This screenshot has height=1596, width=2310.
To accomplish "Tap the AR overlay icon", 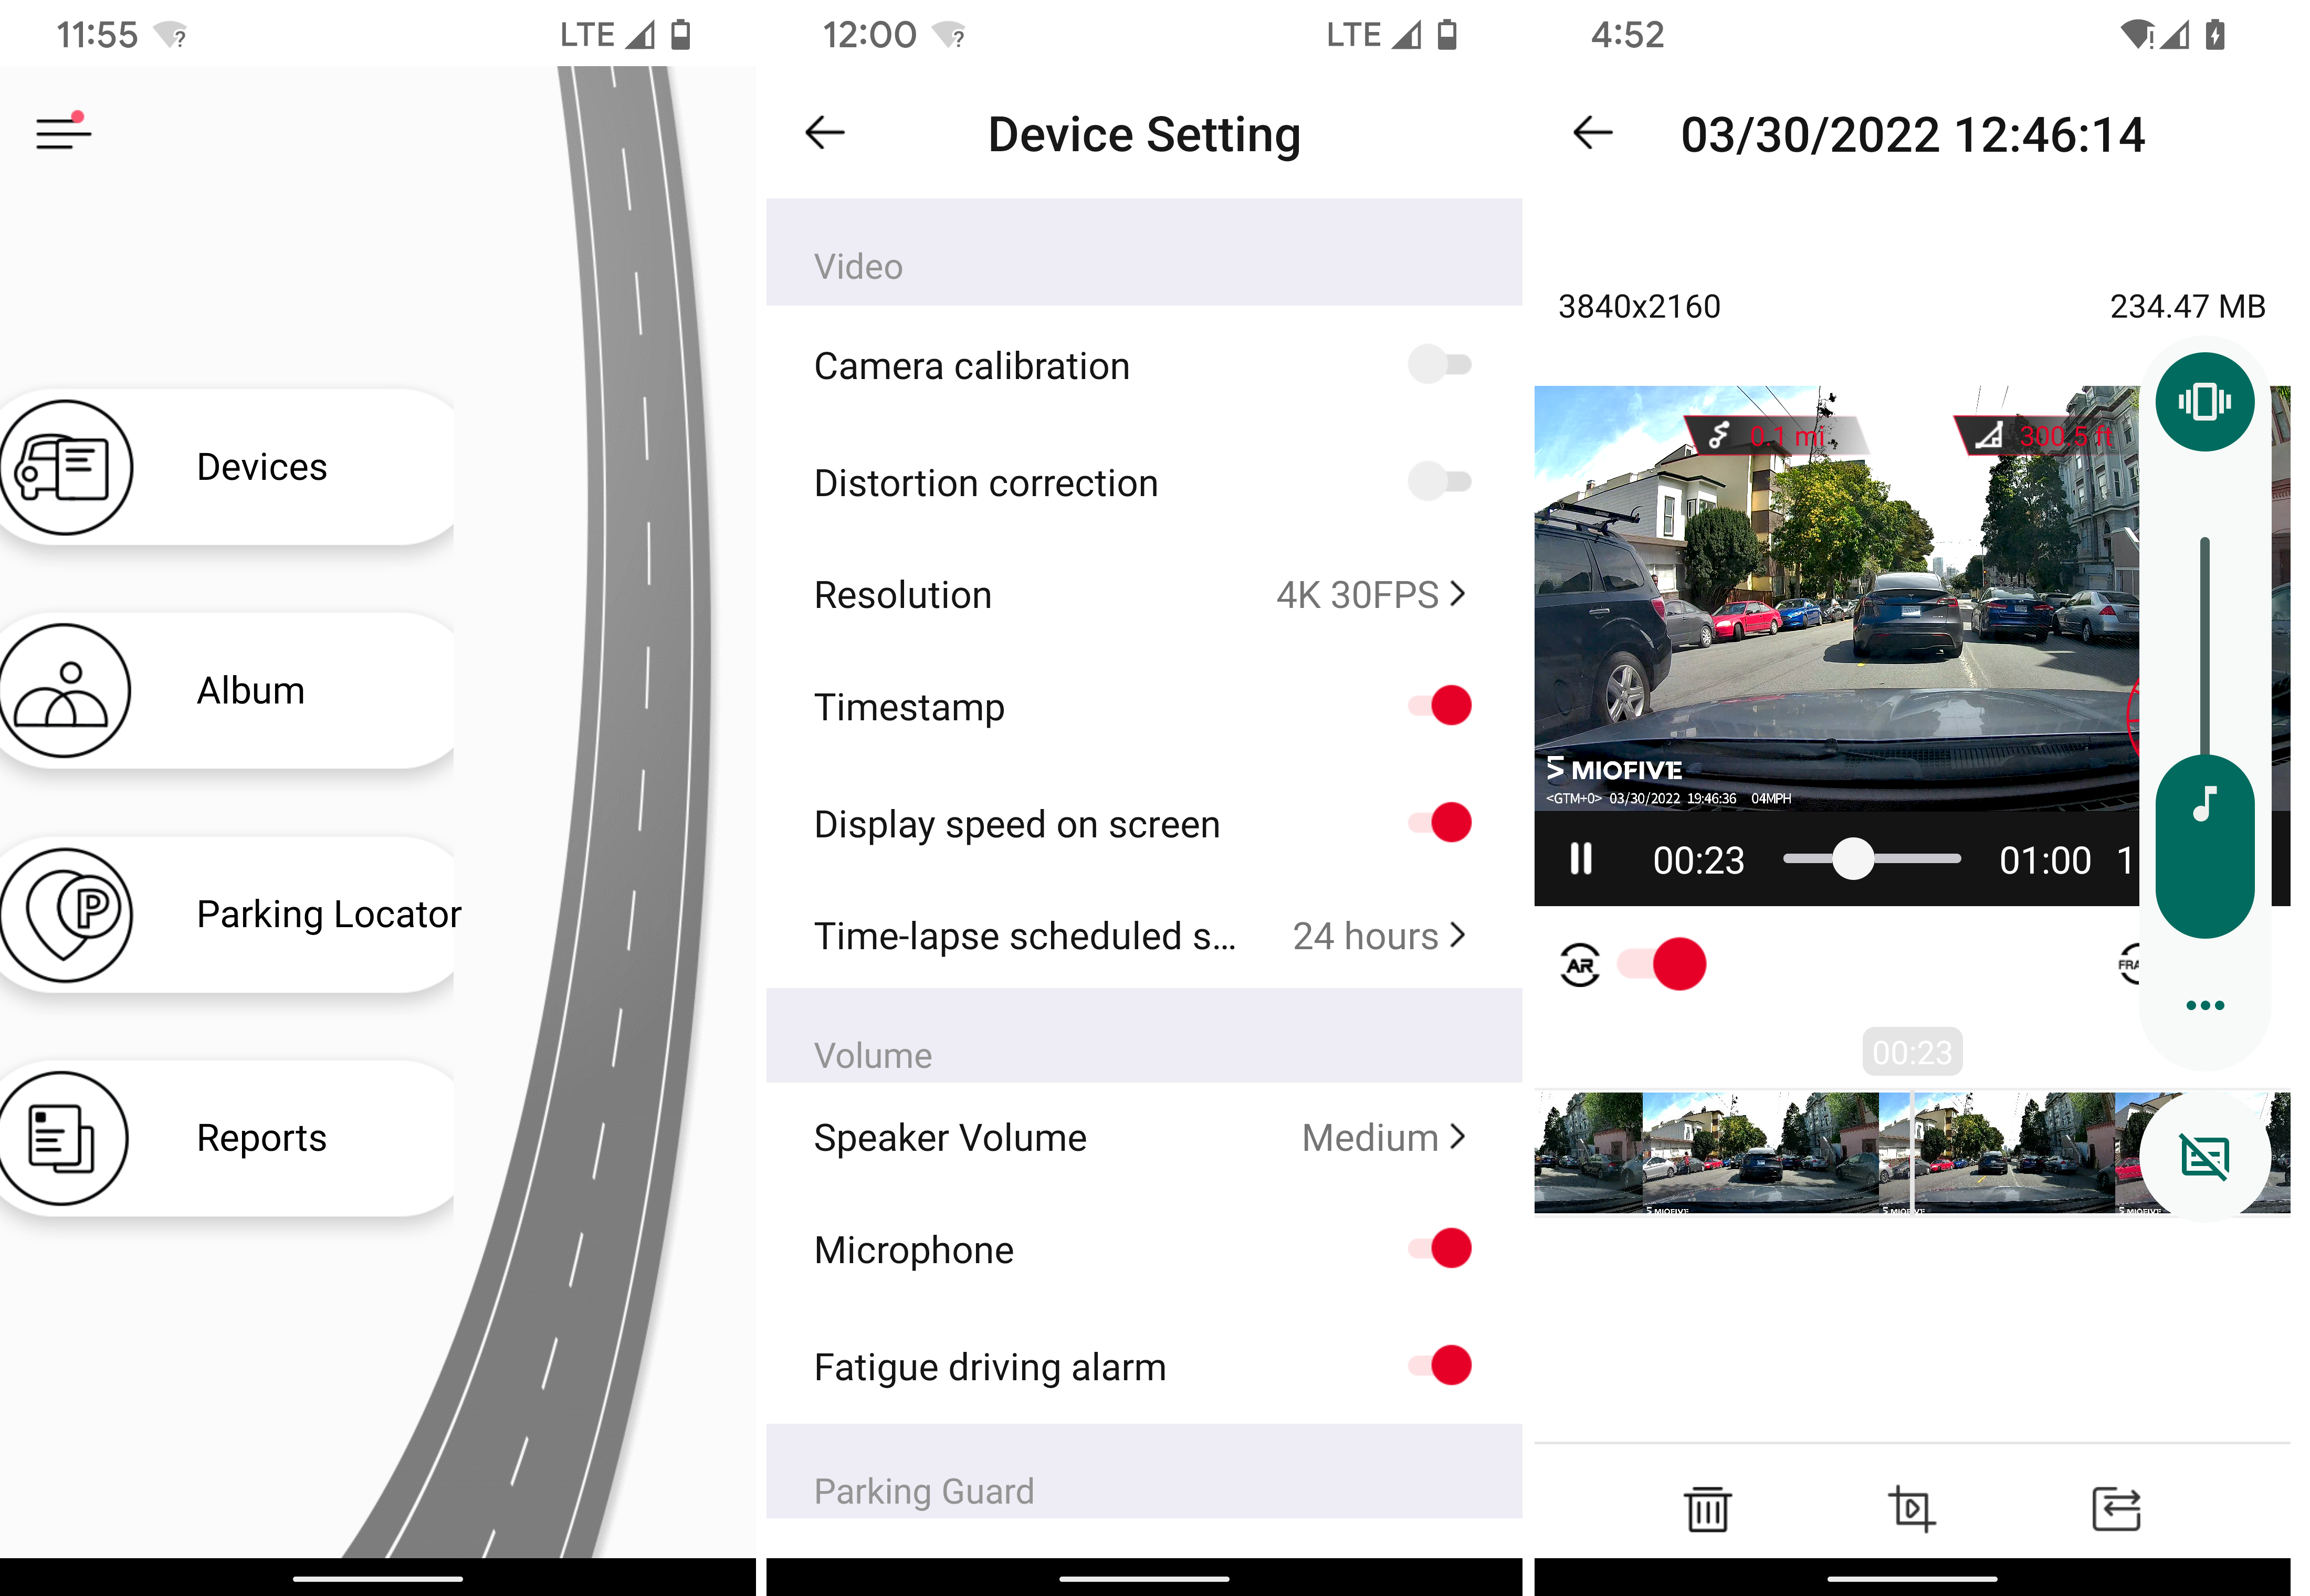I will click(1580, 965).
